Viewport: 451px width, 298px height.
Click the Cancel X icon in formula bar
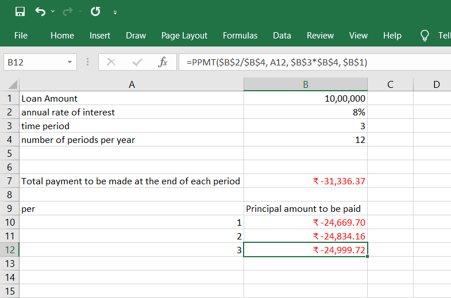pos(111,62)
